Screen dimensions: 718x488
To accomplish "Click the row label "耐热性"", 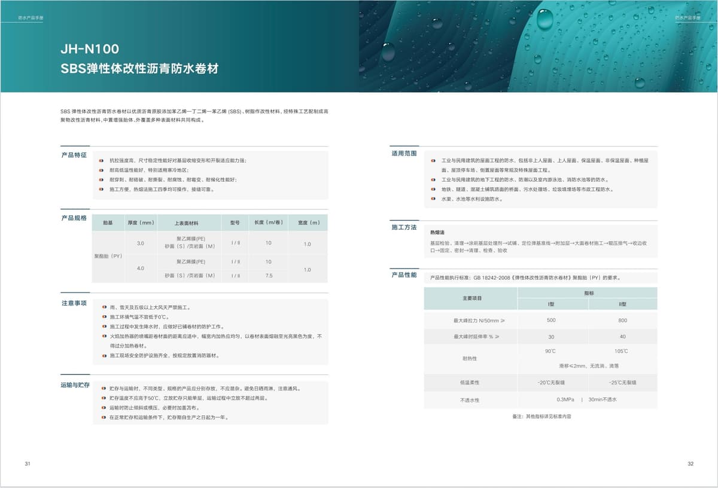I will click(470, 358).
